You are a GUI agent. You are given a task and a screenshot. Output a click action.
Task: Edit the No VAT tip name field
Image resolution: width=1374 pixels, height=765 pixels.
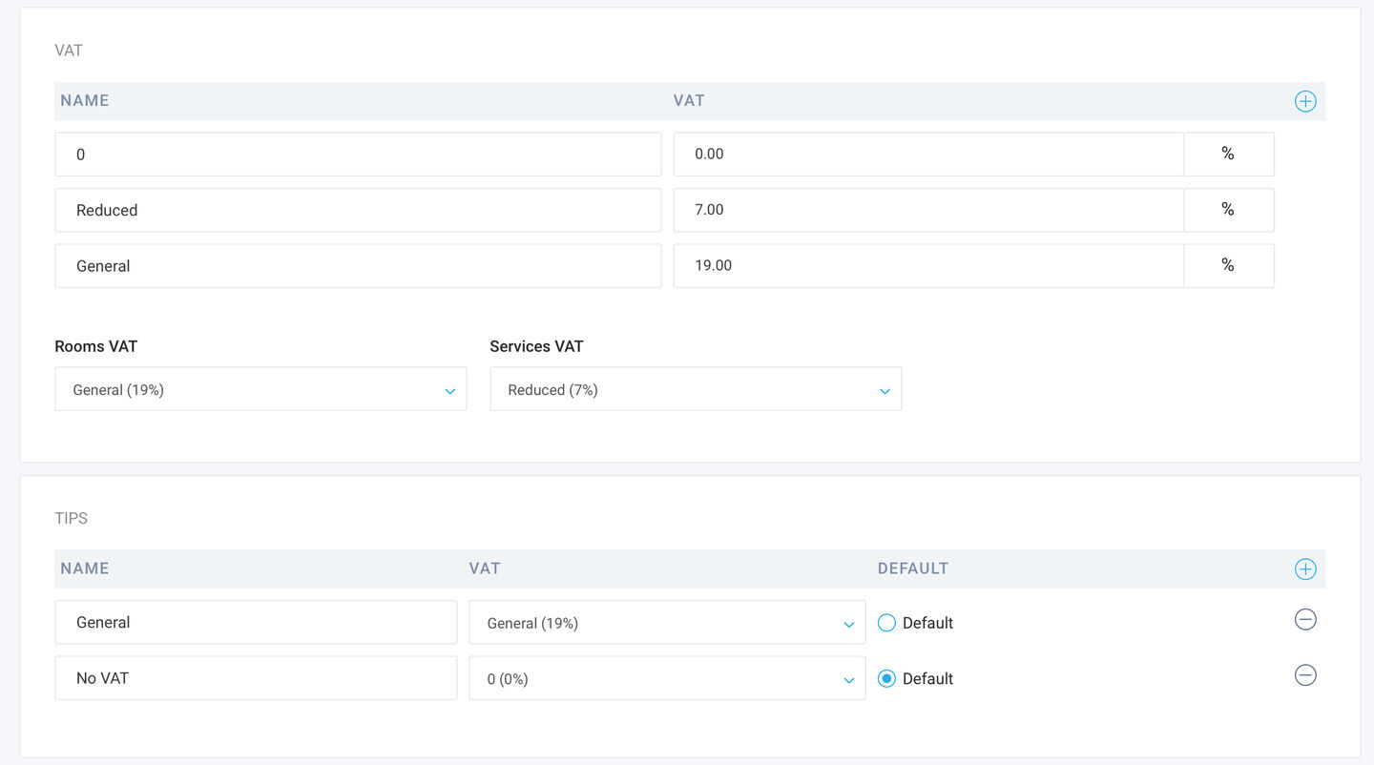pyautogui.click(x=256, y=678)
